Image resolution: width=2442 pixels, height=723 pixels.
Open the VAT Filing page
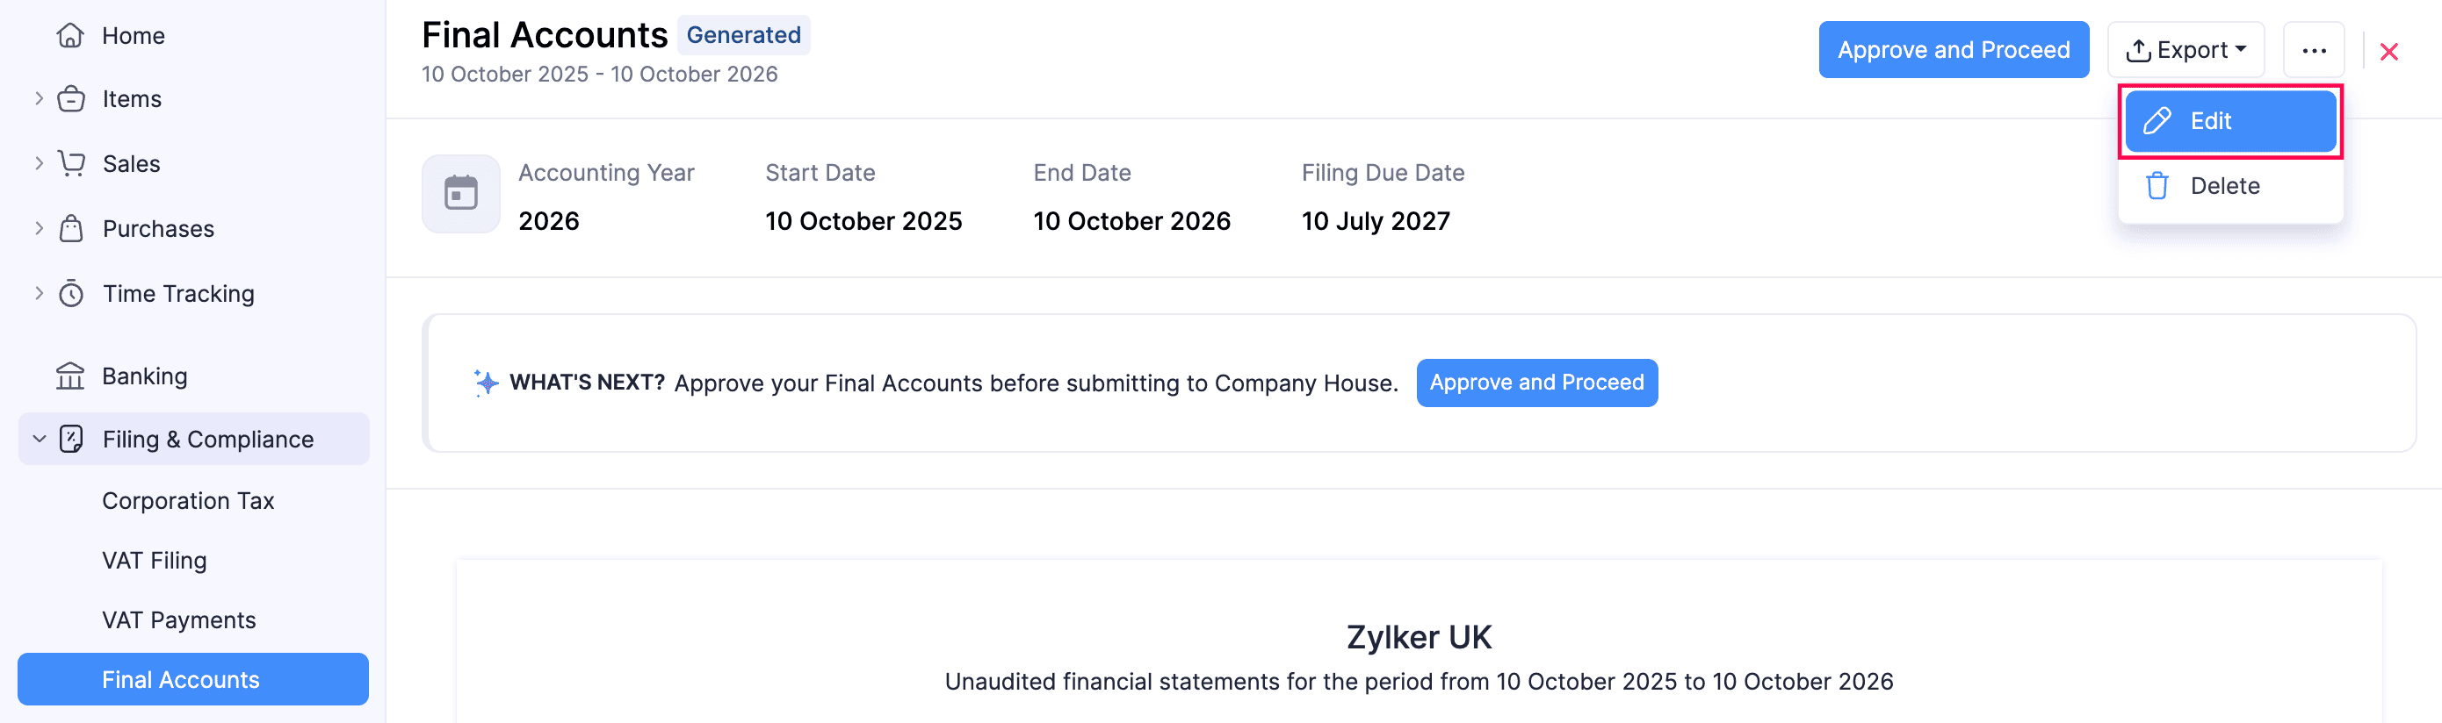point(154,559)
